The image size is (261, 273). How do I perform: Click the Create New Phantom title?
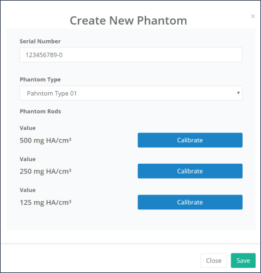point(129,21)
